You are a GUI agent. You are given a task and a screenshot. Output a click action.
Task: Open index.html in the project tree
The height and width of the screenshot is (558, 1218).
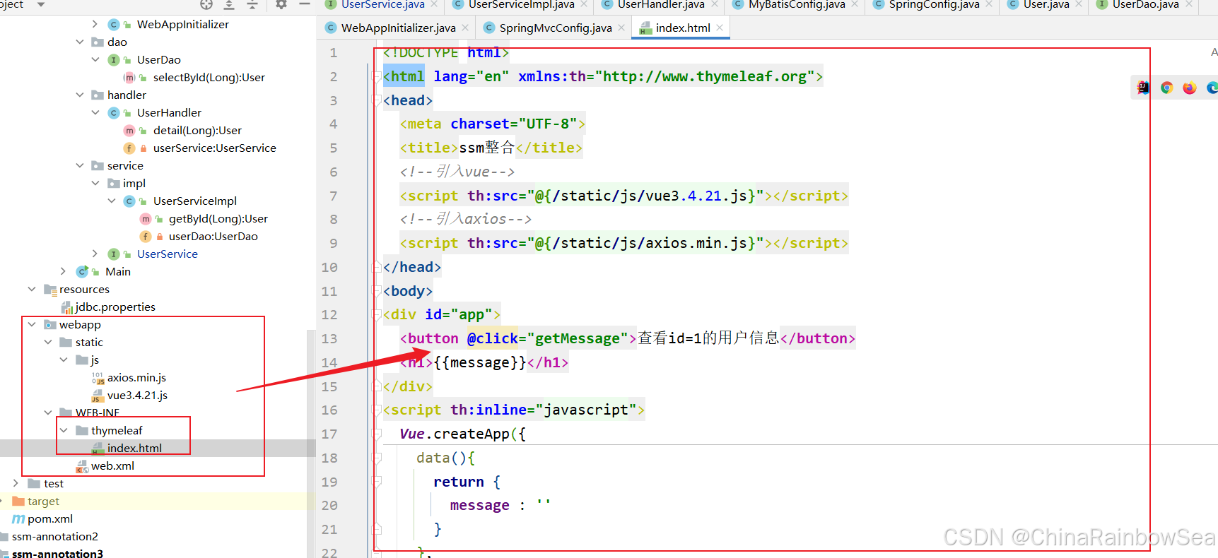134,448
